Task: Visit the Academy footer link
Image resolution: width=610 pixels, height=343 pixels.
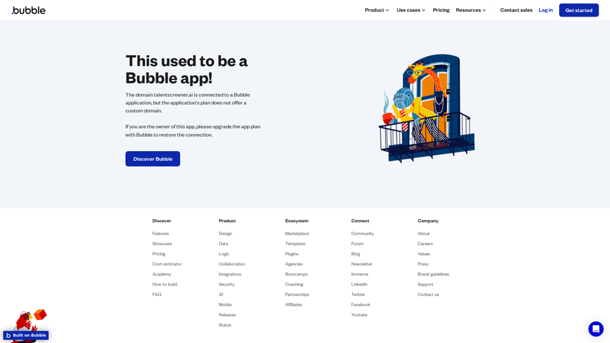Action: pos(161,274)
